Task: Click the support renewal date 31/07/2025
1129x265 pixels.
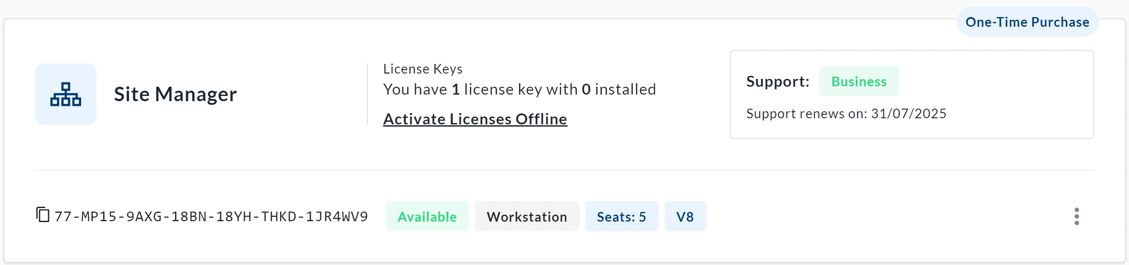Action: [x=908, y=114]
